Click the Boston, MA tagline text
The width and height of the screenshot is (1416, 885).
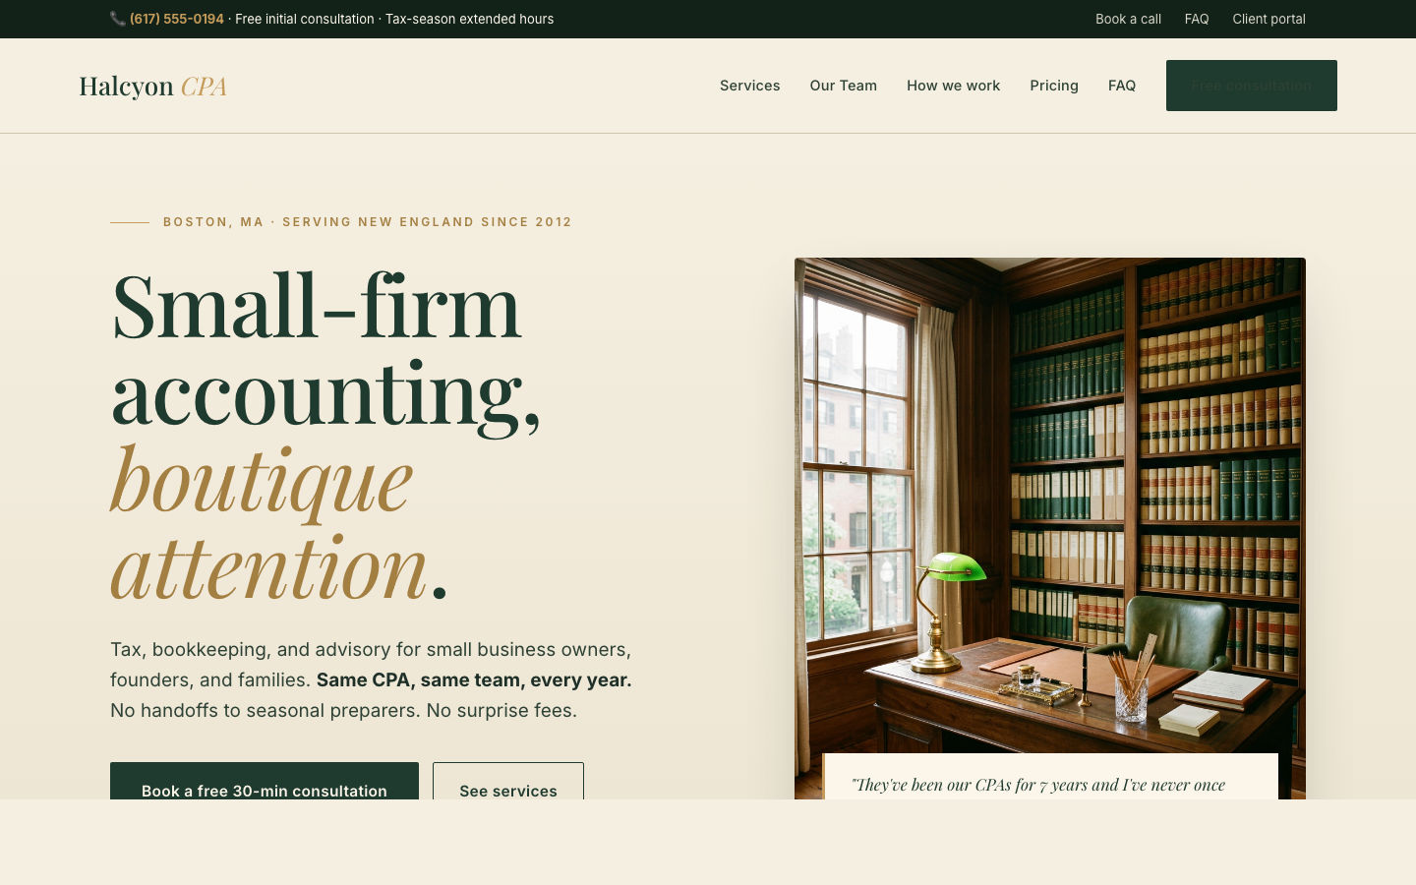pos(368,222)
